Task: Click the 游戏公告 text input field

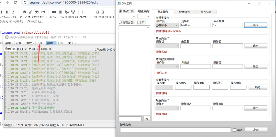Action: (x=175, y=130)
